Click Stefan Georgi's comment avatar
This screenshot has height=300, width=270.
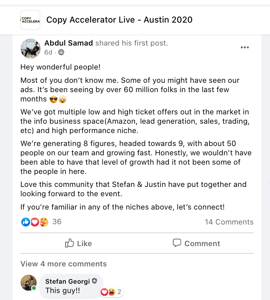(x=29, y=283)
